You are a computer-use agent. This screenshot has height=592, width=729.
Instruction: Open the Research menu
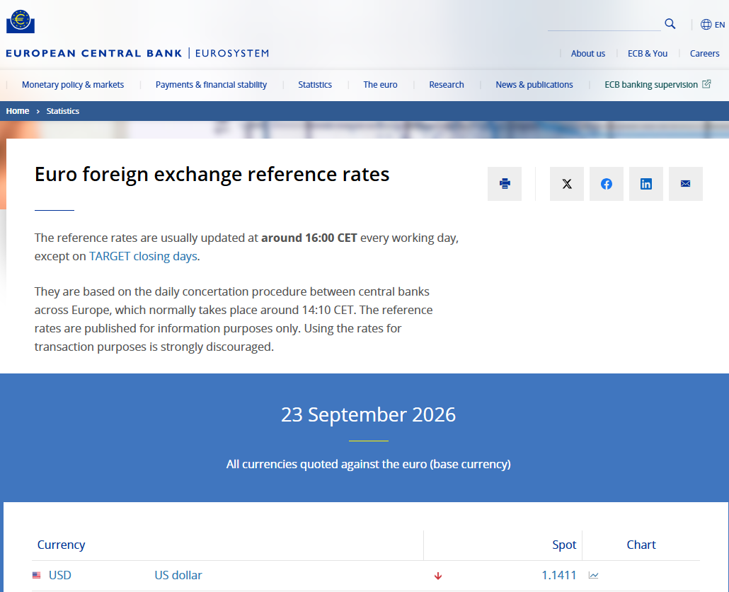(447, 85)
